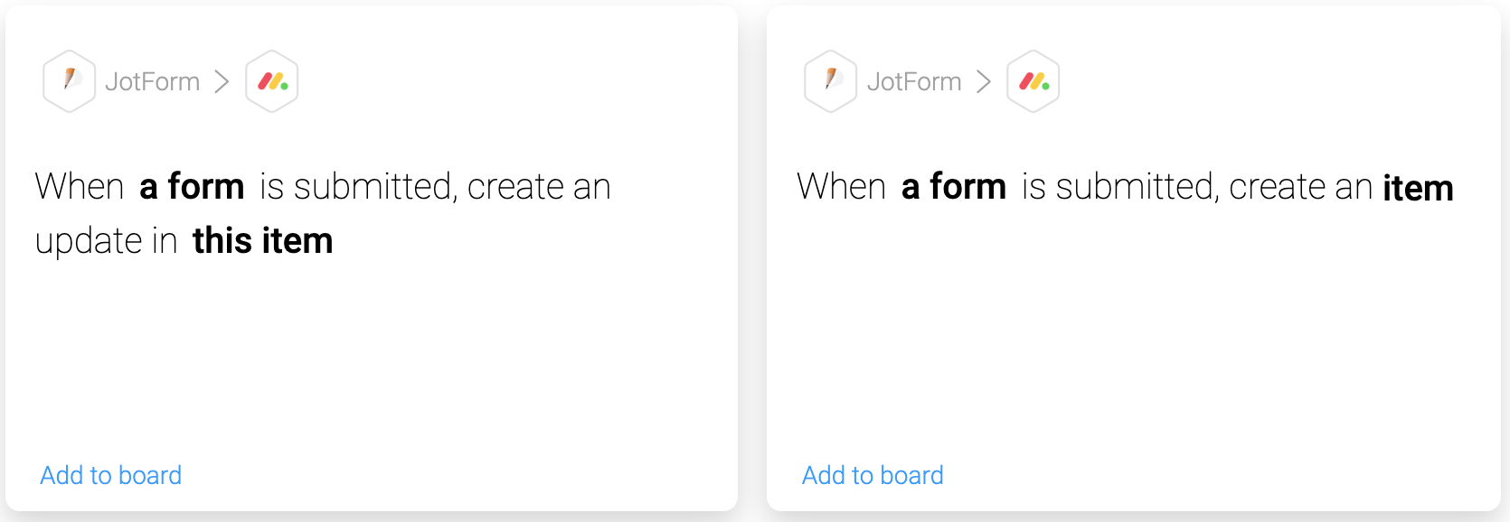Choose the bold 'this item' field

[x=263, y=241]
